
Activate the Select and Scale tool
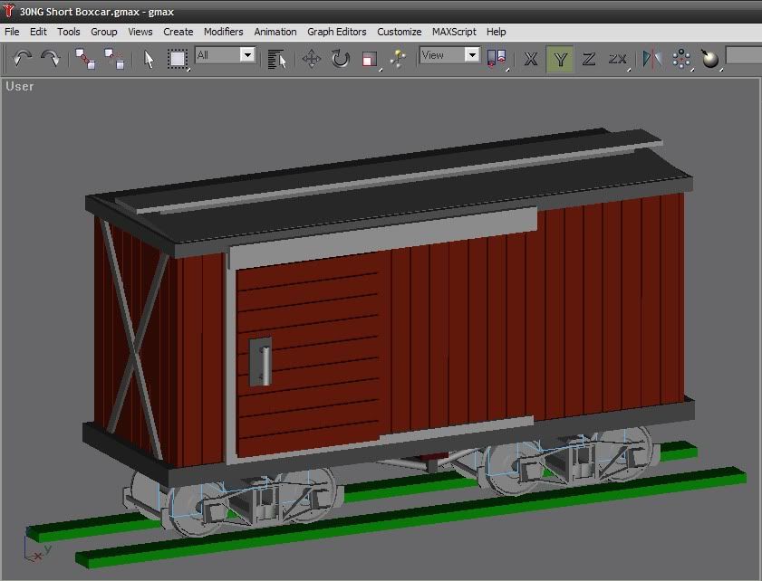pos(370,59)
